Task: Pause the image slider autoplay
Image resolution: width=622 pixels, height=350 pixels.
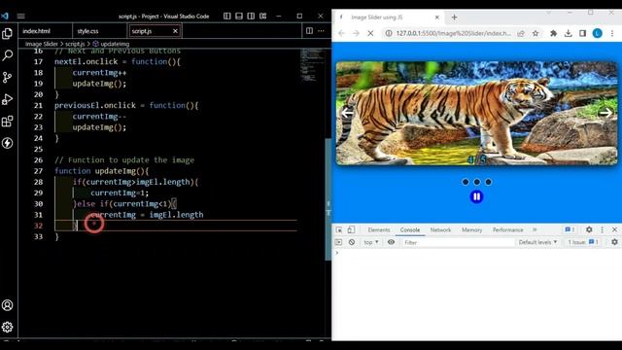Action: (x=476, y=196)
